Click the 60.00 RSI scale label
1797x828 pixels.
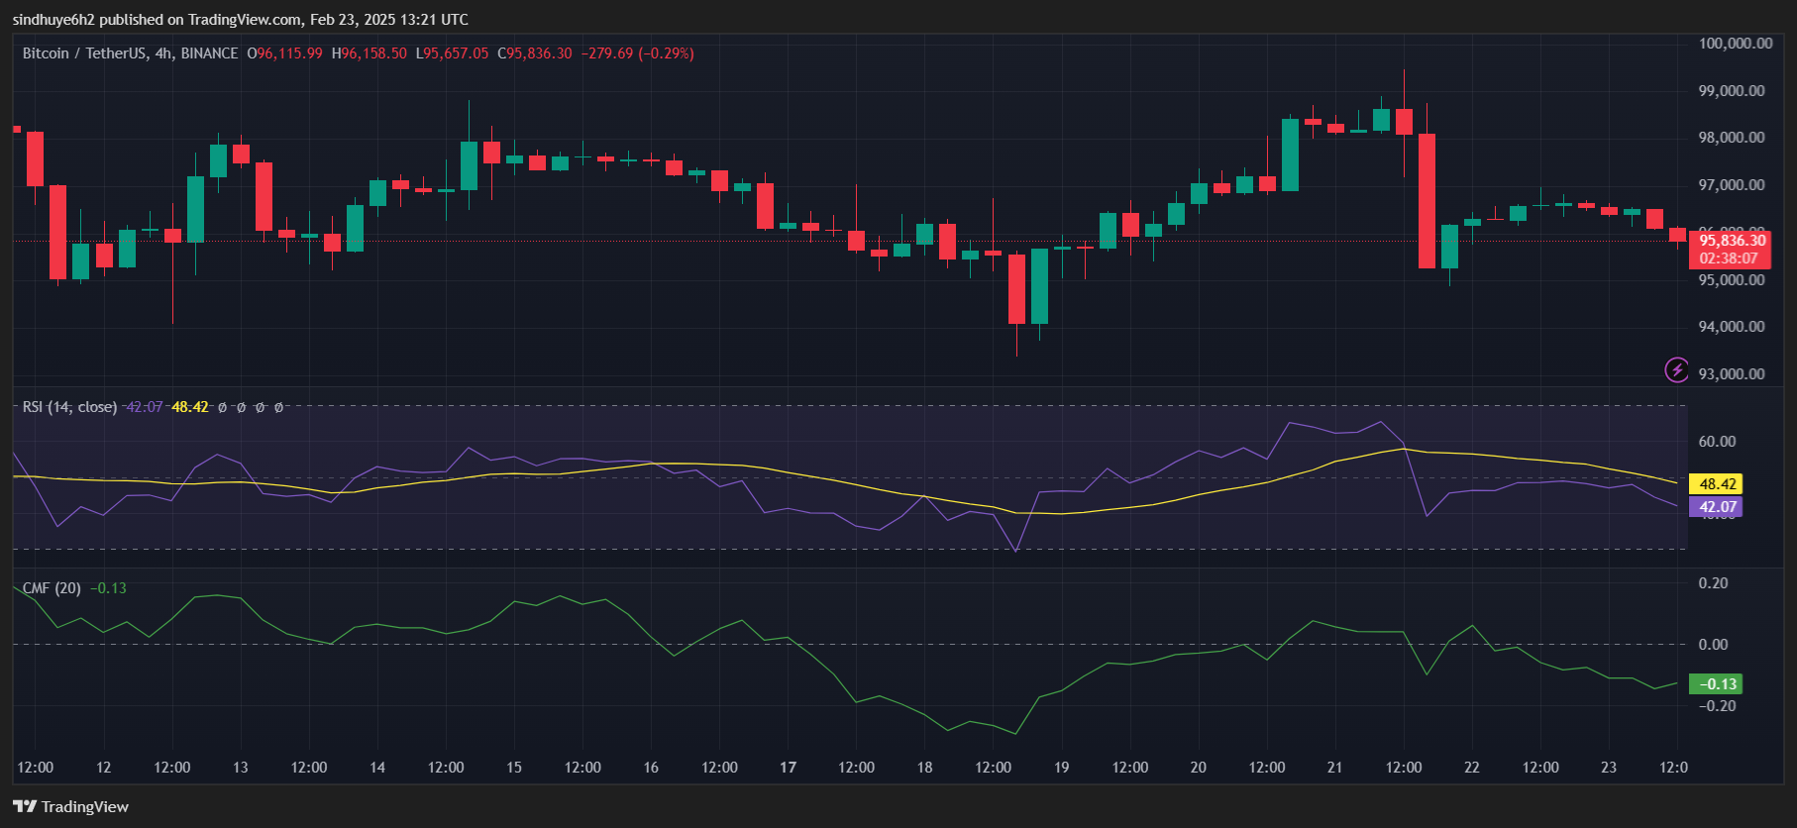pos(1717,442)
